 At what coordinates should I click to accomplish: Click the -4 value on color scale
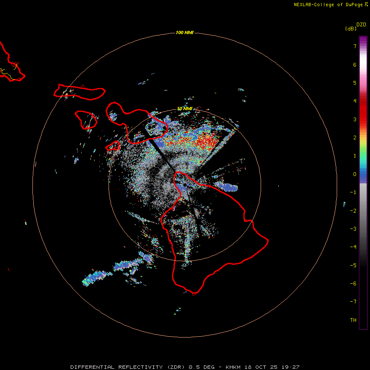(x=353, y=247)
